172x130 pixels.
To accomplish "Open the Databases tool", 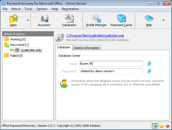I will [x=69, y=20].
